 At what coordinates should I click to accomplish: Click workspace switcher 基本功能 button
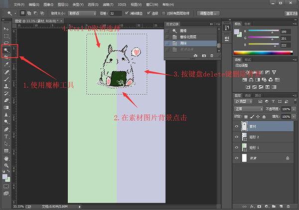click(291, 13)
